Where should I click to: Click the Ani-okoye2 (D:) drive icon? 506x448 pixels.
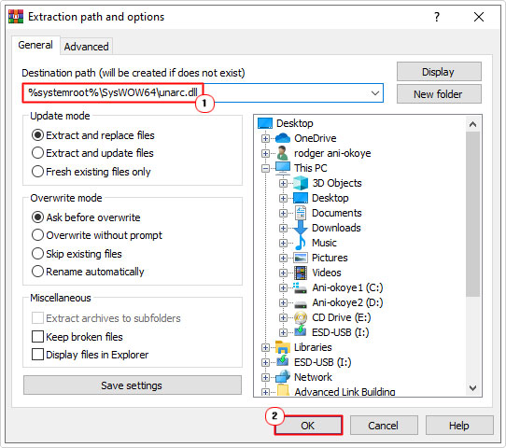(301, 303)
